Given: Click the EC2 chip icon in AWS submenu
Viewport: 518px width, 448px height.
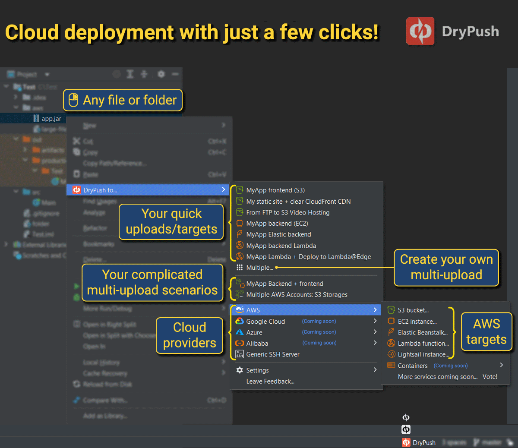Looking at the screenshot, I should point(391,321).
